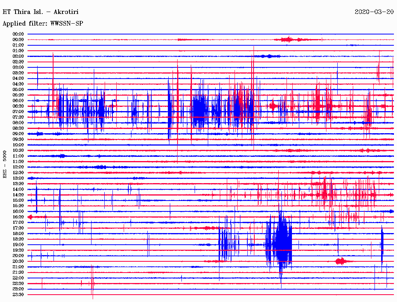The width and height of the screenshot is (397, 302).
Task: Click the 12:30 time label
Action: (x=18, y=173)
